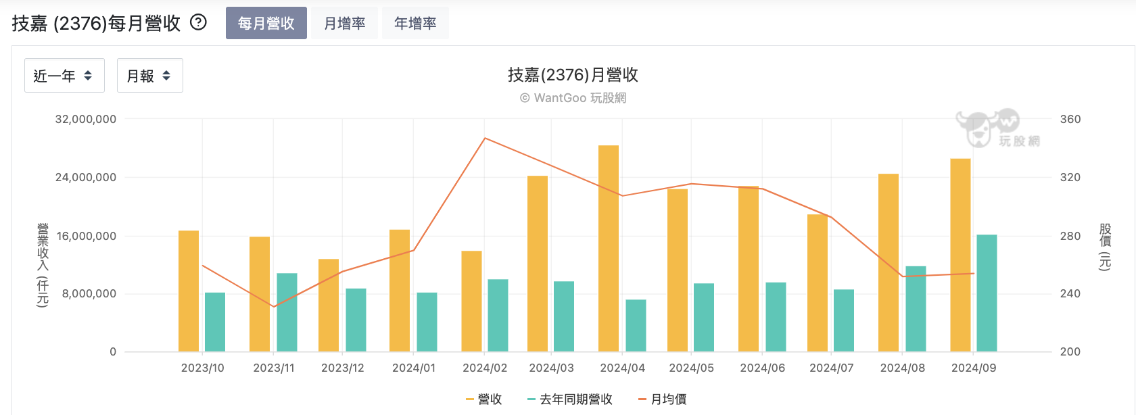Open the help question-mark icon beside title
The image size is (1136, 415).
pyautogui.click(x=198, y=22)
